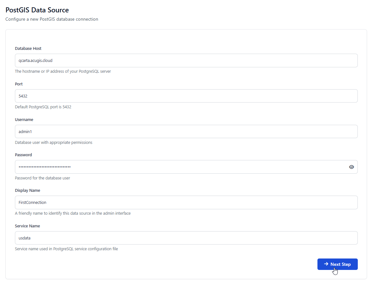Show the password using the eye icon

[351, 167]
